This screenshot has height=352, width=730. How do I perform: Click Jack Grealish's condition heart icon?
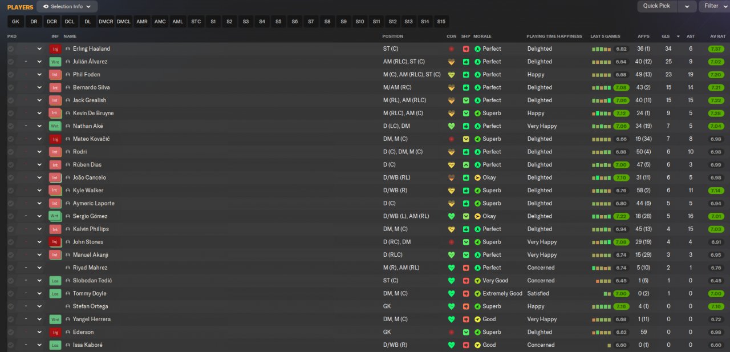point(451,100)
